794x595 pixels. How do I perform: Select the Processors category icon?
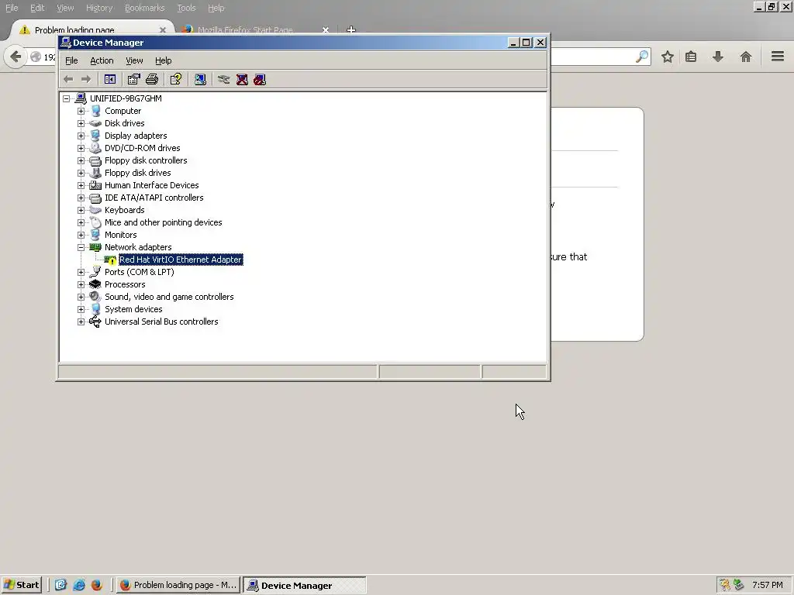95,284
